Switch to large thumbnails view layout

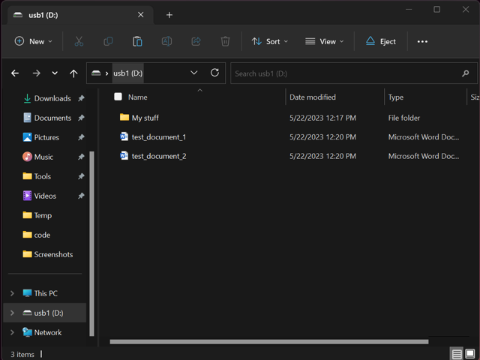tap(470, 354)
